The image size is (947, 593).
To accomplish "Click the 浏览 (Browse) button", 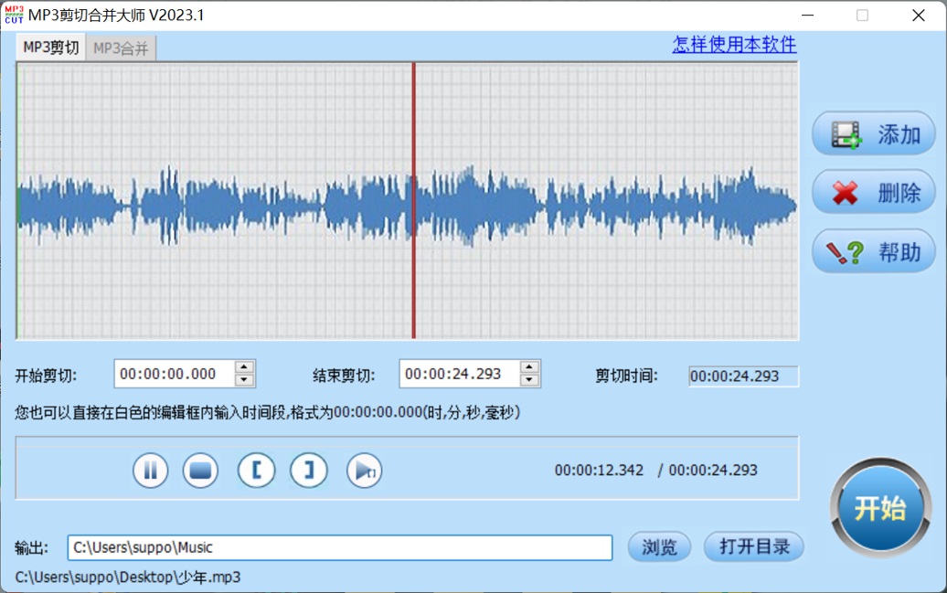I will pos(658,546).
